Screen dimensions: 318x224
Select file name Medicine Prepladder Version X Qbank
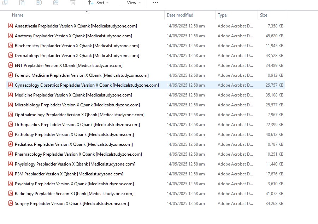tap(73, 95)
